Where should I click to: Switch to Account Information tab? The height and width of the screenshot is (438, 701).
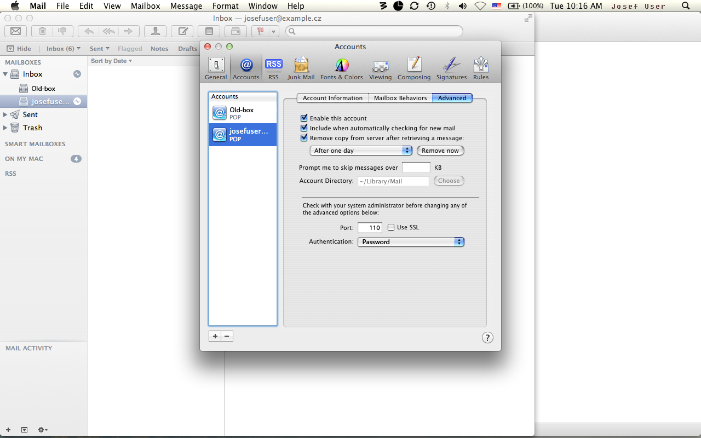pyautogui.click(x=332, y=98)
